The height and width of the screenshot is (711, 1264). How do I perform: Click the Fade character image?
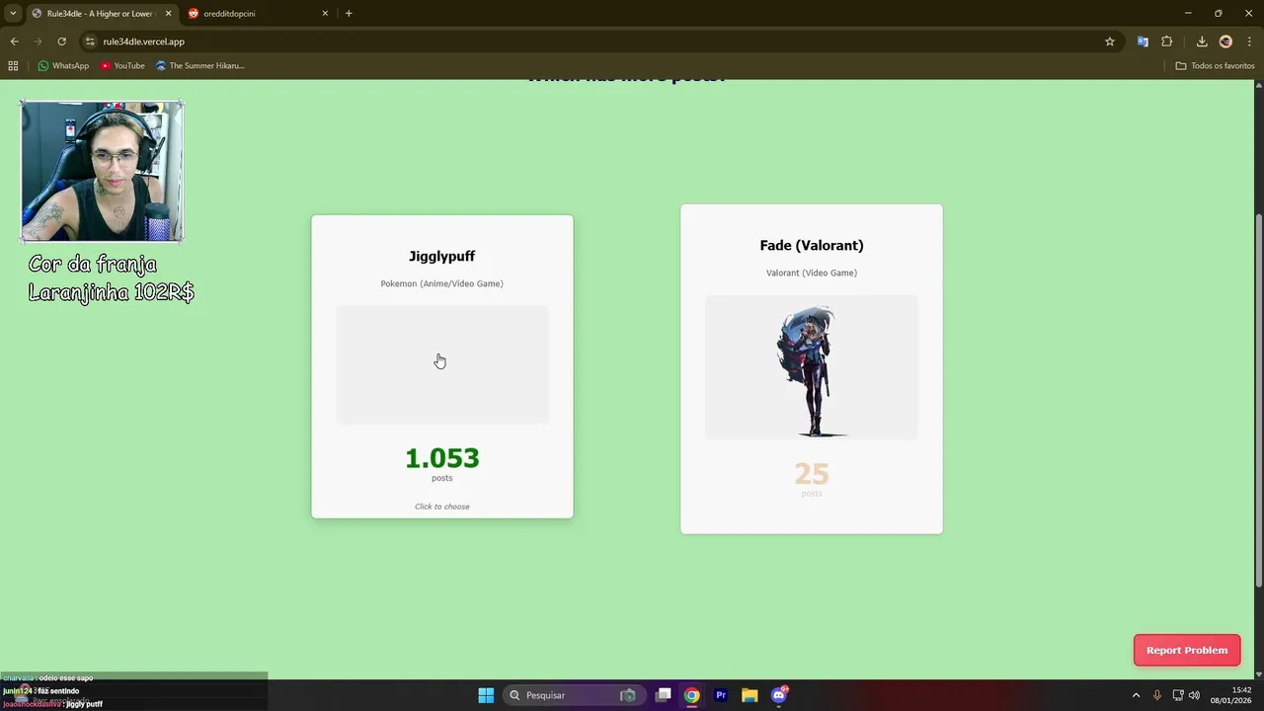812,367
